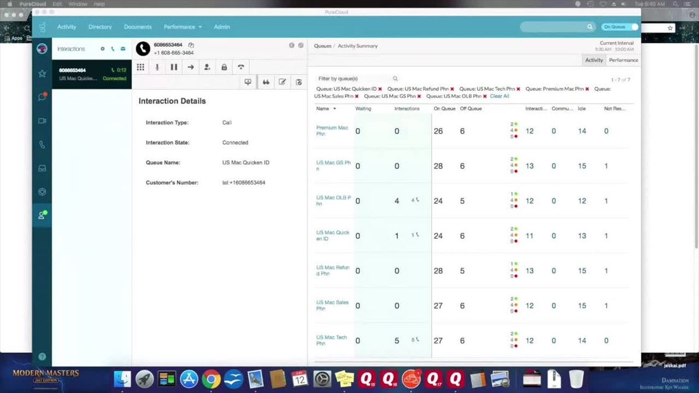Viewport: 699px width, 393px height.
Task: Open canned responses quote icon
Action: click(x=266, y=82)
